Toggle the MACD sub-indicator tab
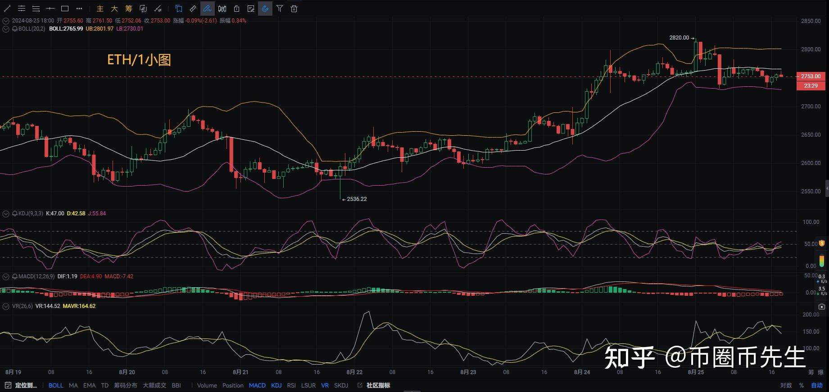Viewport: 829px width, 392px height. tap(257, 385)
